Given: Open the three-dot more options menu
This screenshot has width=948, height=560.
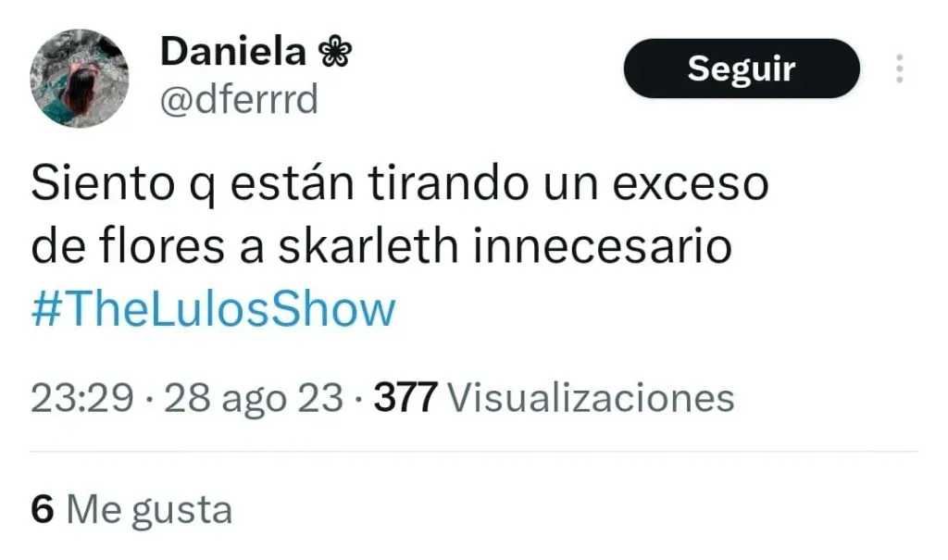Looking at the screenshot, I should coord(900,68).
